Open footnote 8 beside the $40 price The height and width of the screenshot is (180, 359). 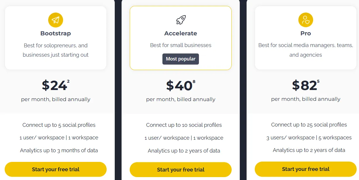tap(194, 82)
